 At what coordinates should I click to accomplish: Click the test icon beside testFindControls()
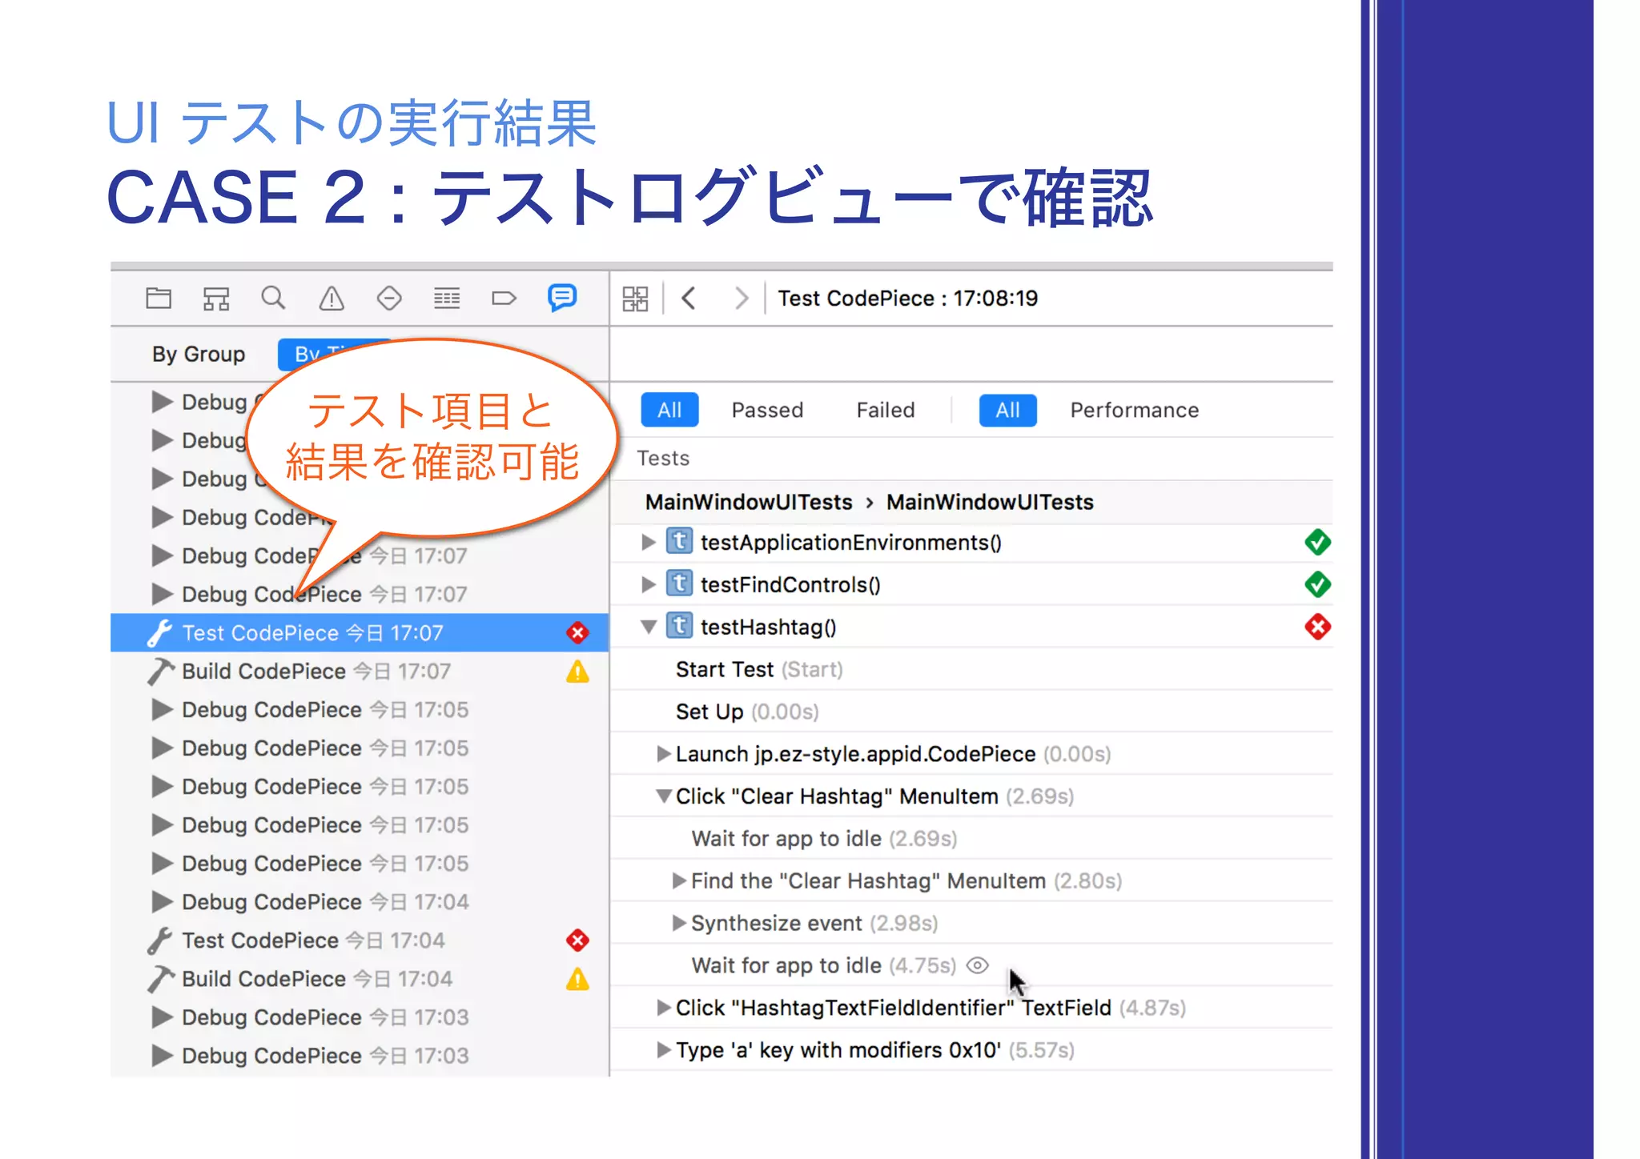tap(679, 584)
